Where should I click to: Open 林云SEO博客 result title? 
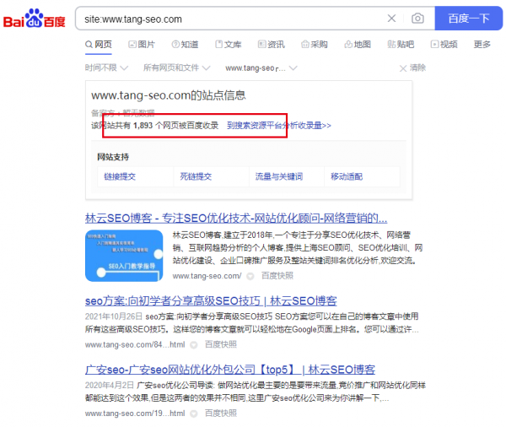click(236, 219)
